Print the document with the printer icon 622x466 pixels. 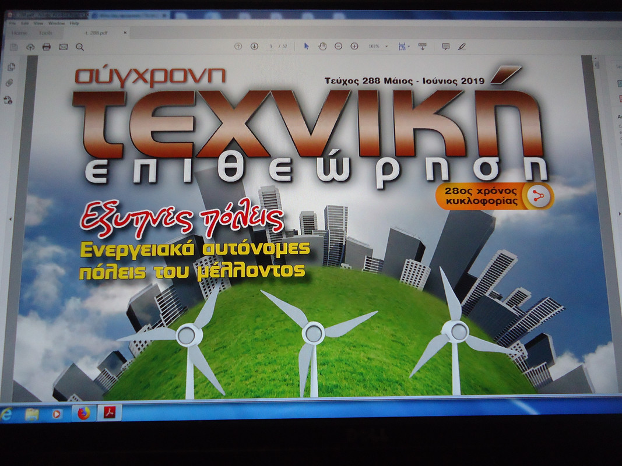[47, 47]
